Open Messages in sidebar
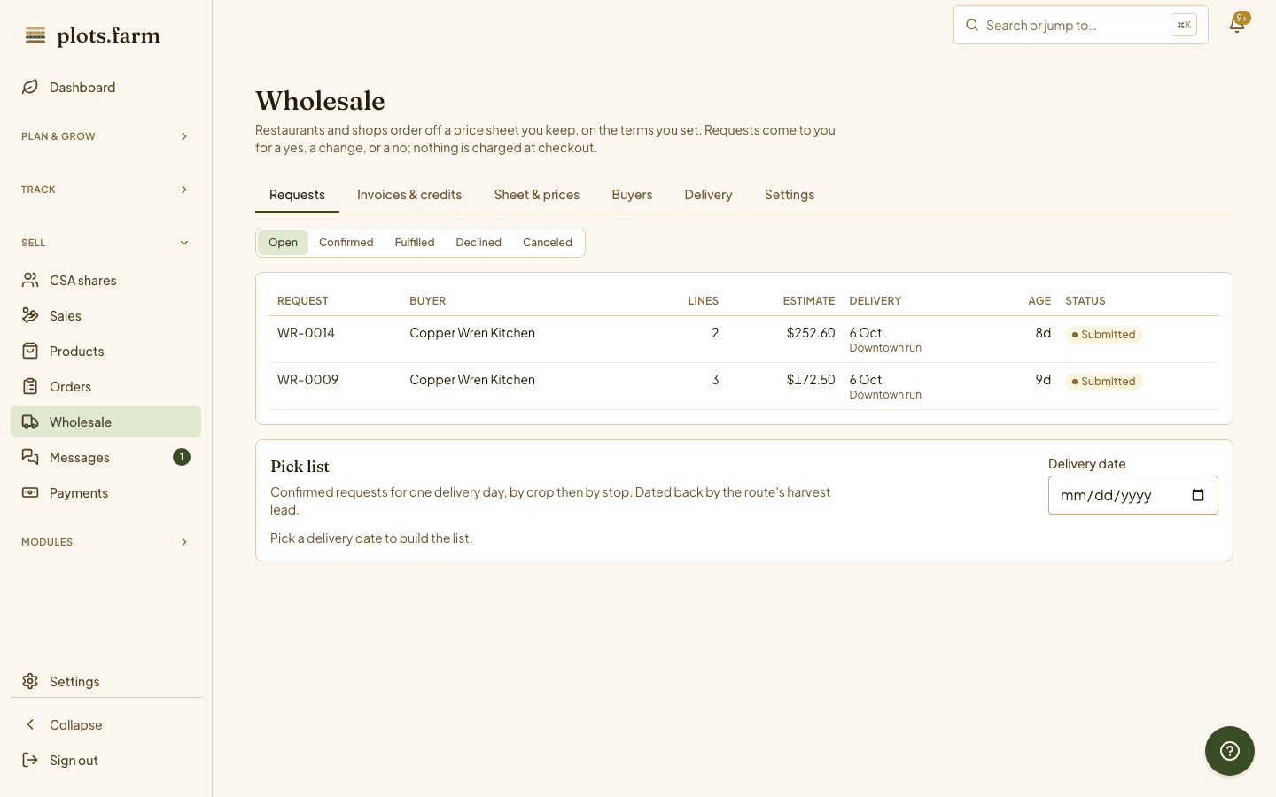This screenshot has height=797, width=1276. click(x=105, y=457)
